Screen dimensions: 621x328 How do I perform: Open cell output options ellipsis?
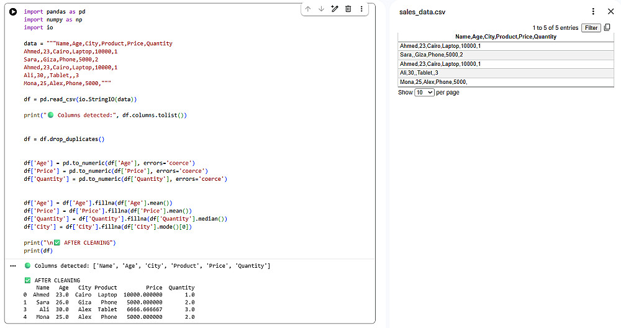pyautogui.click(x=13, y=266)
